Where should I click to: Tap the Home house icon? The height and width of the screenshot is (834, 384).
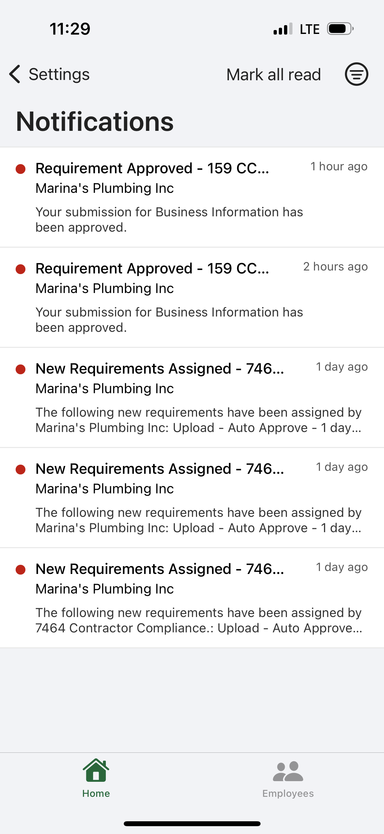point(96,771)
